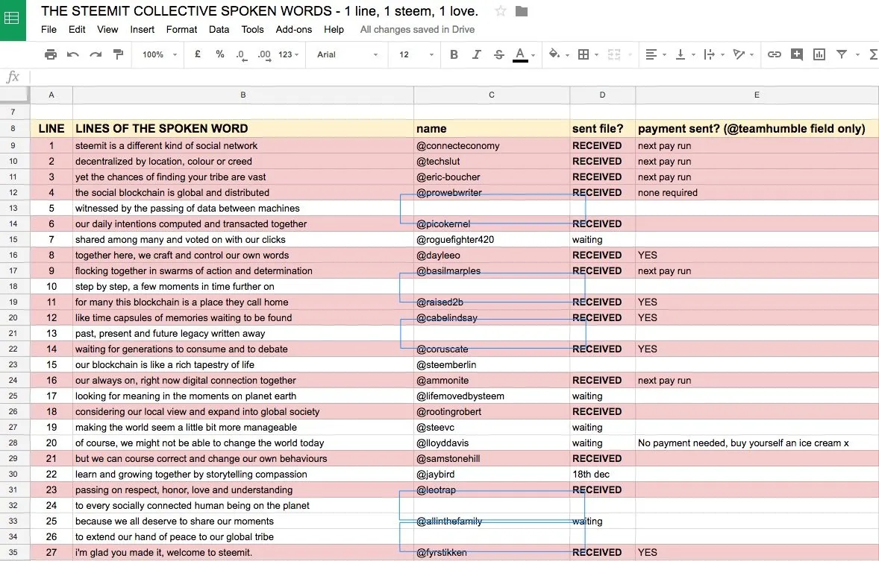
Task: Open the Tools menu
Action: click(252, 29)
